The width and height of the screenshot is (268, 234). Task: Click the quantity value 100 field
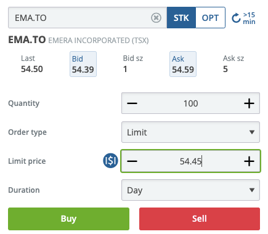click(190, 103)
